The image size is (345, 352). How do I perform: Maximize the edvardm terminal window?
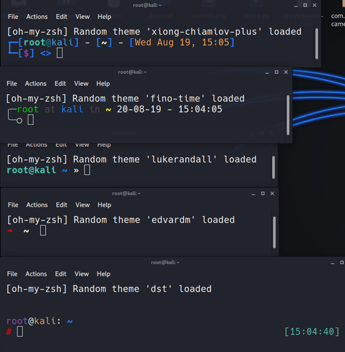pos(263,193)
